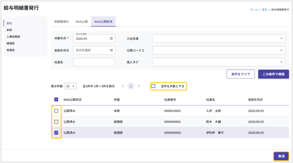Click the 取消 button
293x163 pixels.
pyautogui.click(x=281, y=156)
